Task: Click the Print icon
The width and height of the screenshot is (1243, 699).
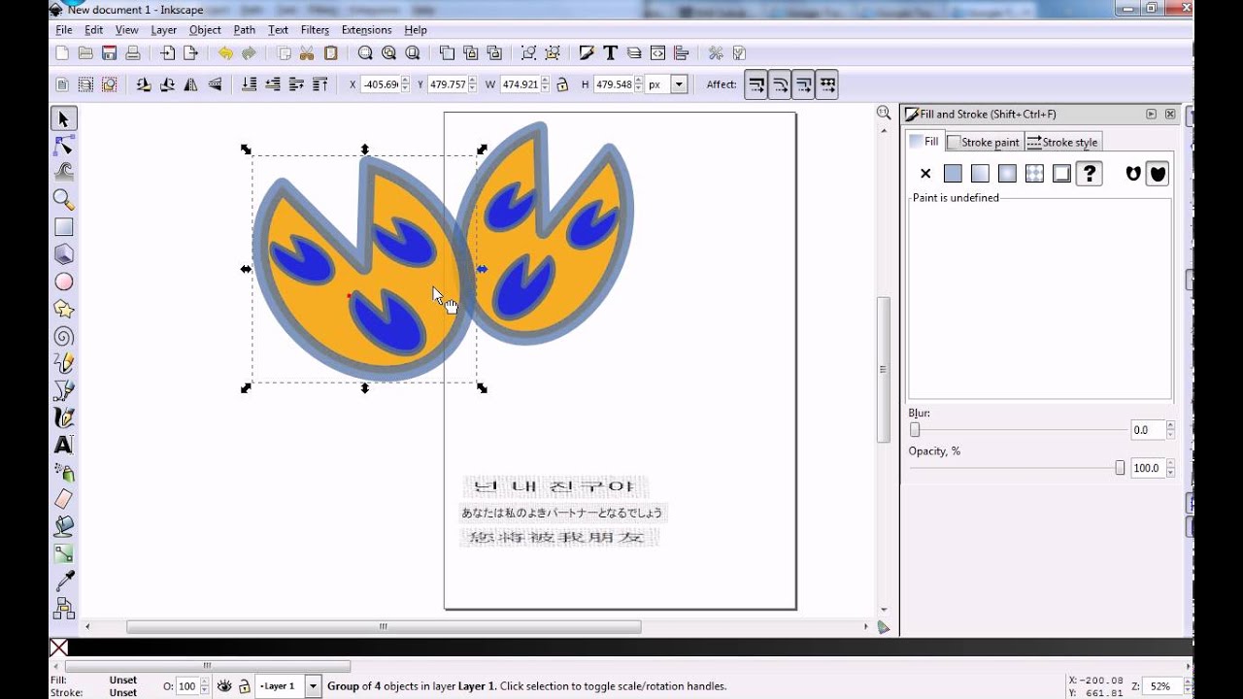Action: coord(133,53)
